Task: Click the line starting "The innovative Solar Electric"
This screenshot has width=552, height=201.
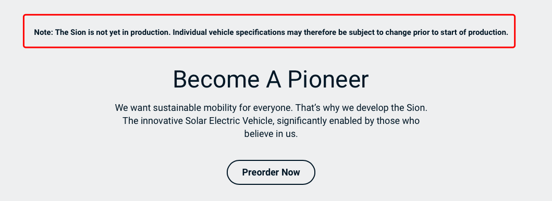Action: pos(271,121)
